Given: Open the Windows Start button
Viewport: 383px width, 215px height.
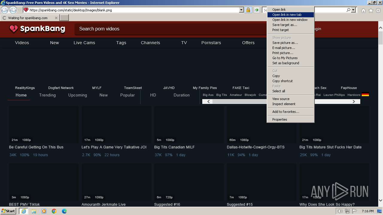Looking at the screenshot, I should (x=8, y=211).
